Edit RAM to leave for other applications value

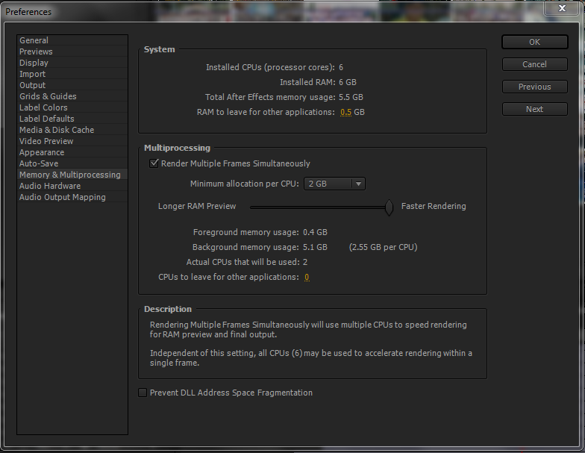coord(346,112)
